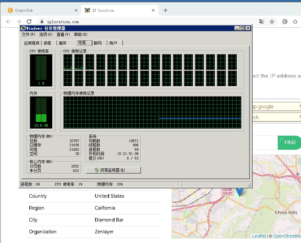Open the 文件(F) menu
Screen dimensions: 301x243
(x=28, y=34)
